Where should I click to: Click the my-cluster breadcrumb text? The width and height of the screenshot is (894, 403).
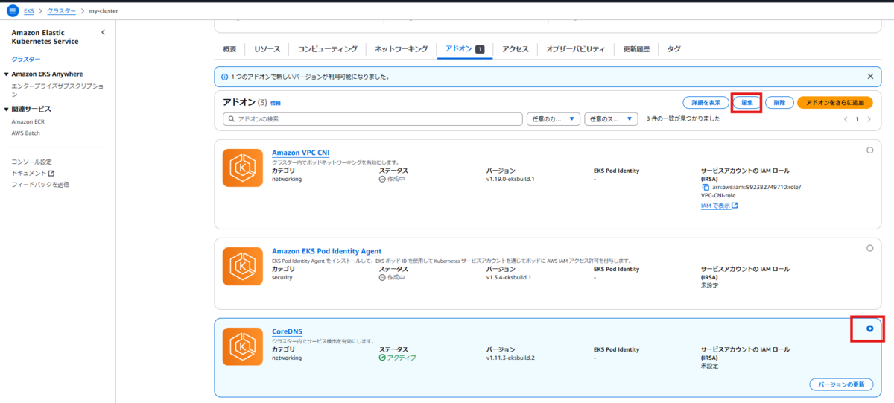103,11
